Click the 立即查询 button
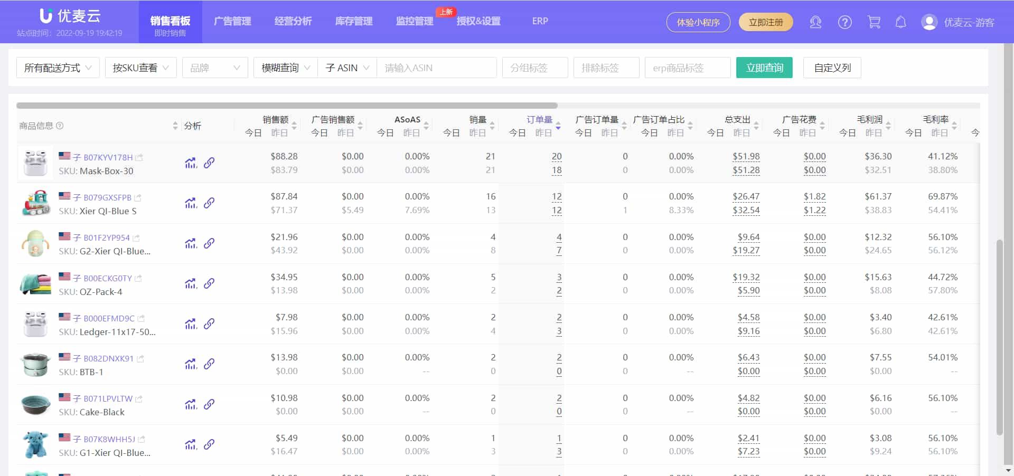Image resolution: width=1014 pixels, height=476 pixels. point(764,68)
